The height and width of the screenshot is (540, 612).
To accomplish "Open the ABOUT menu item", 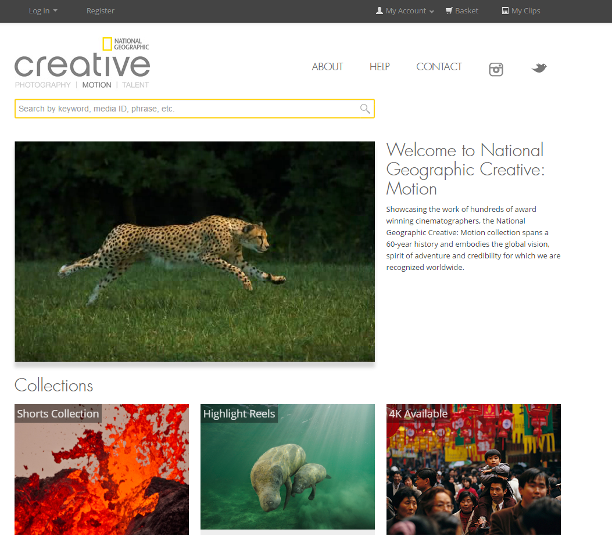I will 327,67.
